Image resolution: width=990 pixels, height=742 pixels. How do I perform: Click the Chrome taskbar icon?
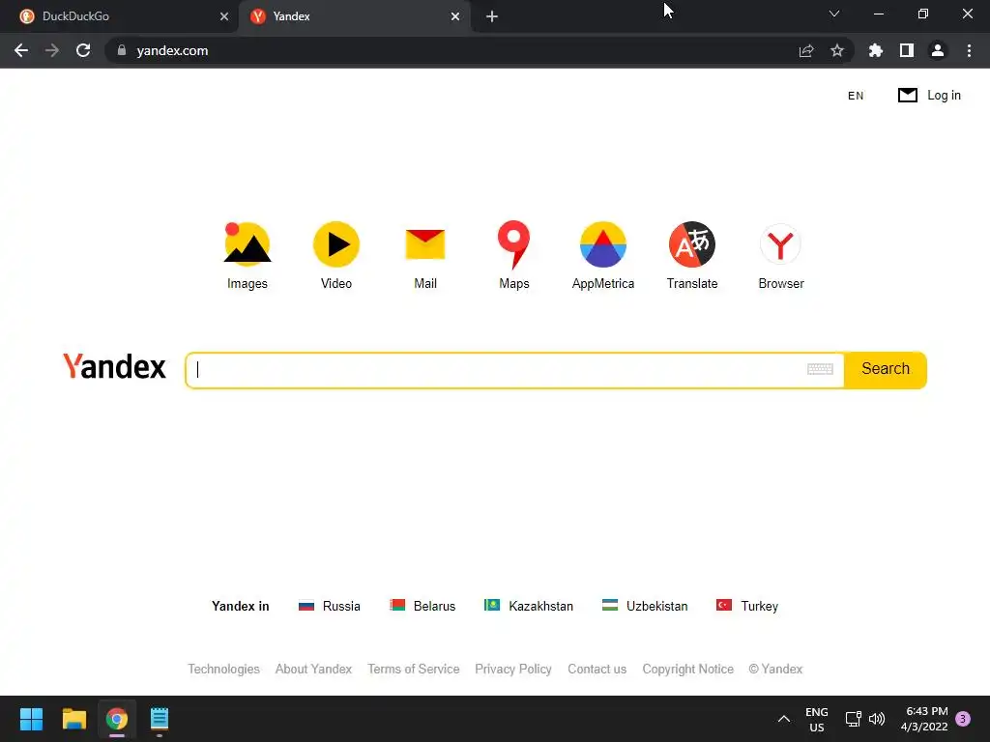point(117,719)
